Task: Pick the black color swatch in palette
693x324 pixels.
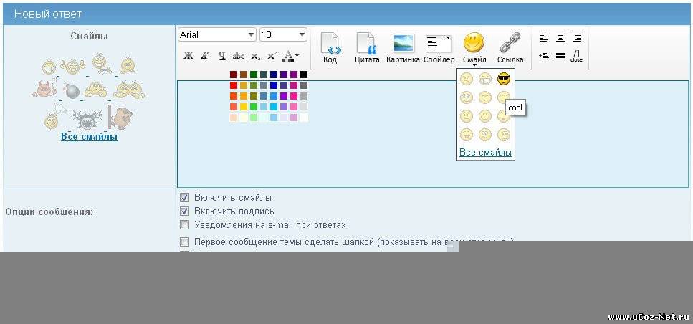Action: [x=304, y=75]
